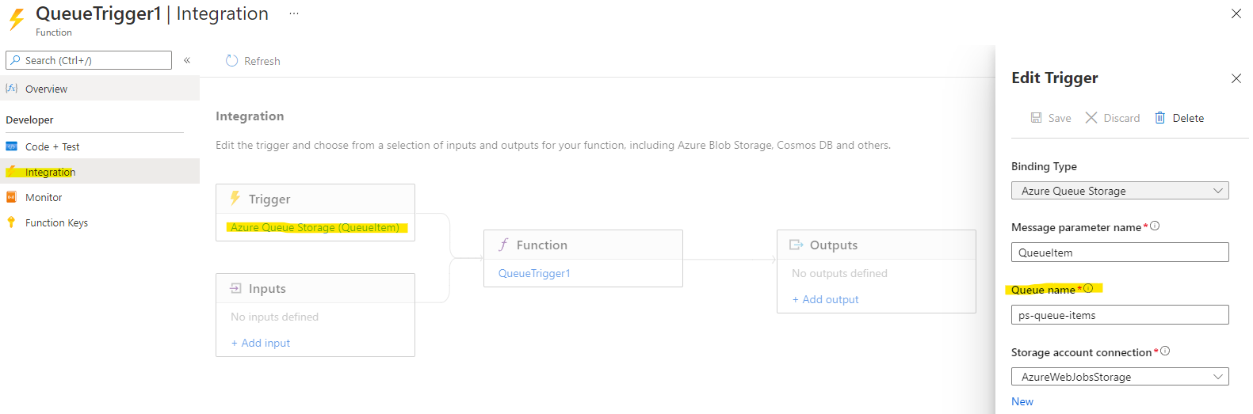This screenshot has width=1253, height=414.
Task: Click the 'No outputs defined' text
Action: (839, 273)
